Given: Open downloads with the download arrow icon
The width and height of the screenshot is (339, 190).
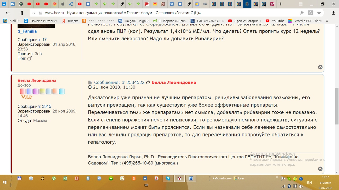Looking at the screenshot, I should tap(333, 13).
